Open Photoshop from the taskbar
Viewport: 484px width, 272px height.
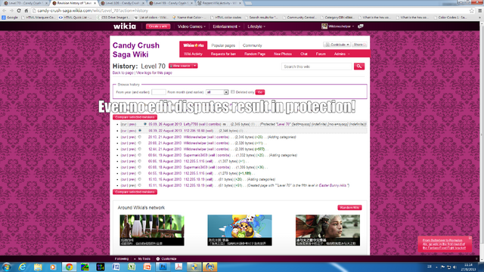[x=163, y=267]
